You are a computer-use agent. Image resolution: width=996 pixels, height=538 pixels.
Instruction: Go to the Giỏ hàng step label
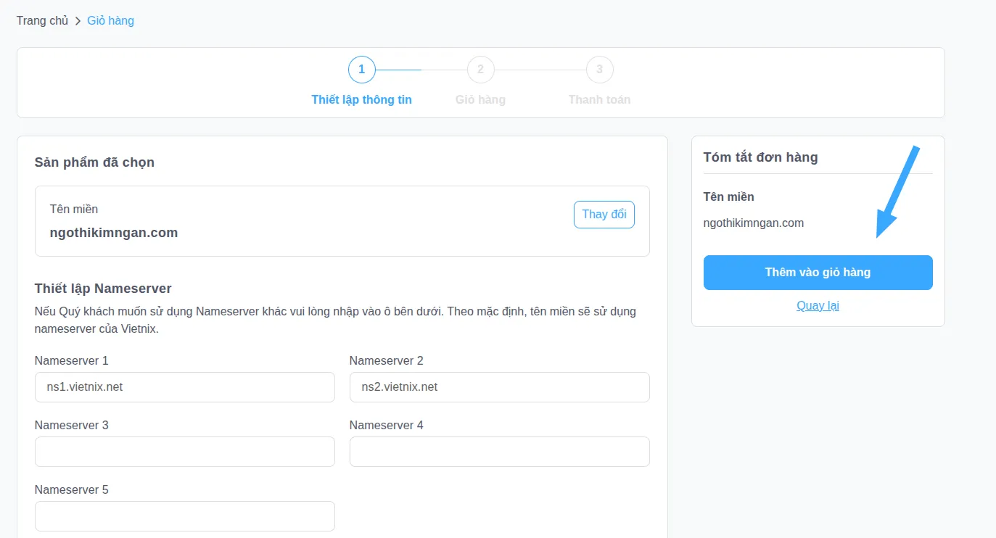pyautogui.click(x=480, y=99)
